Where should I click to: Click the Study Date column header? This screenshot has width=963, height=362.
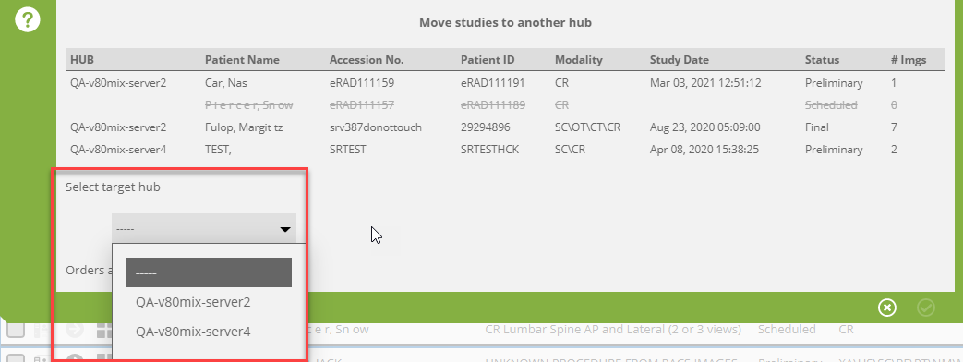(x=680, y=60)
